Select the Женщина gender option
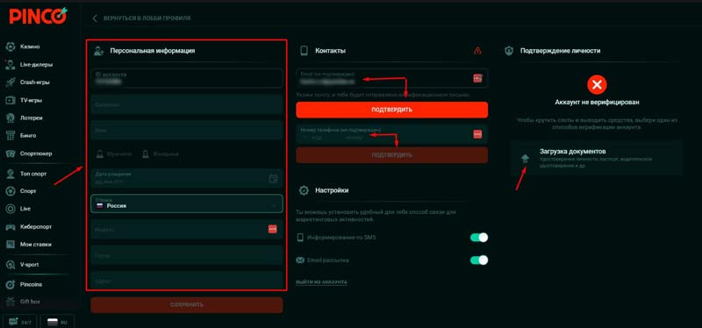 [x=160, y=154]
